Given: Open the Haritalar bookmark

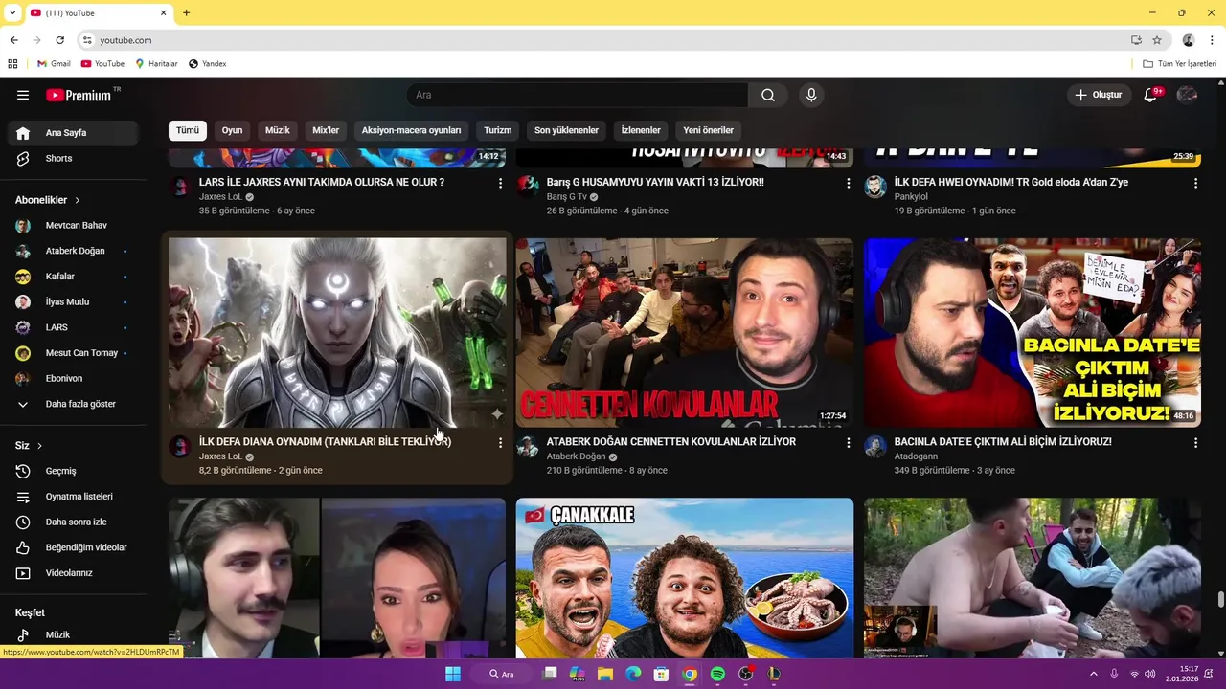Looking at the screenshot, I should coord(156,64).
